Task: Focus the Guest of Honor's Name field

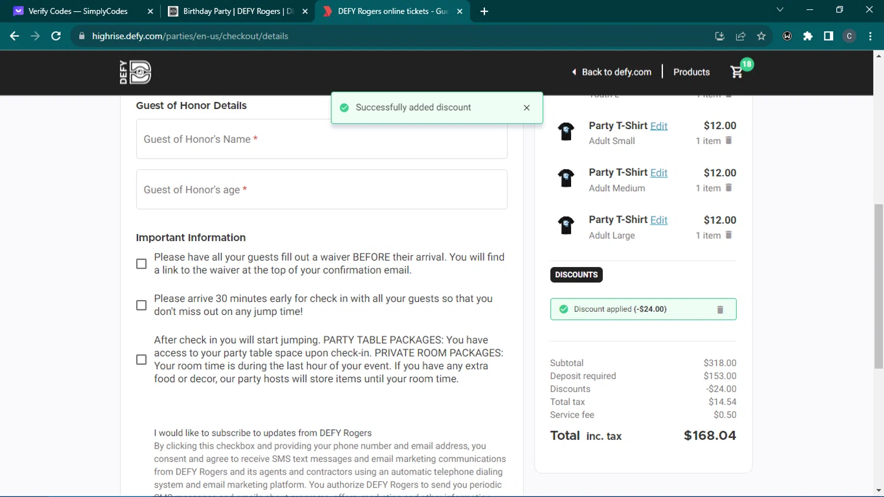Action: (x=322, y=139)
